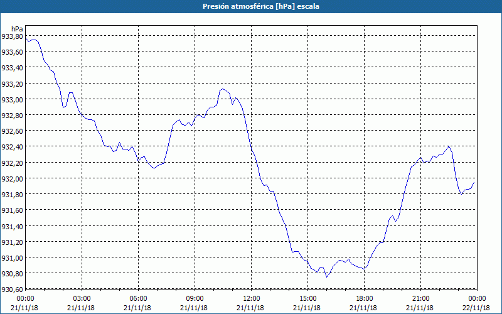The height and width of the screenshot is (314, 502).
Task: Click the 03:00 time label
Action: (82, 299)
